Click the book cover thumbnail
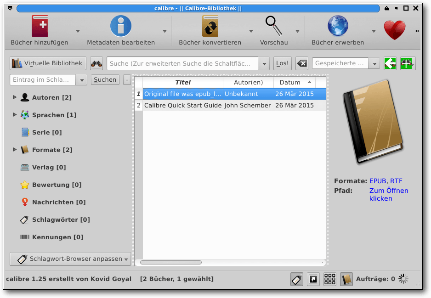431x298 pixels. pyautogui.click(x=373, y=122)
